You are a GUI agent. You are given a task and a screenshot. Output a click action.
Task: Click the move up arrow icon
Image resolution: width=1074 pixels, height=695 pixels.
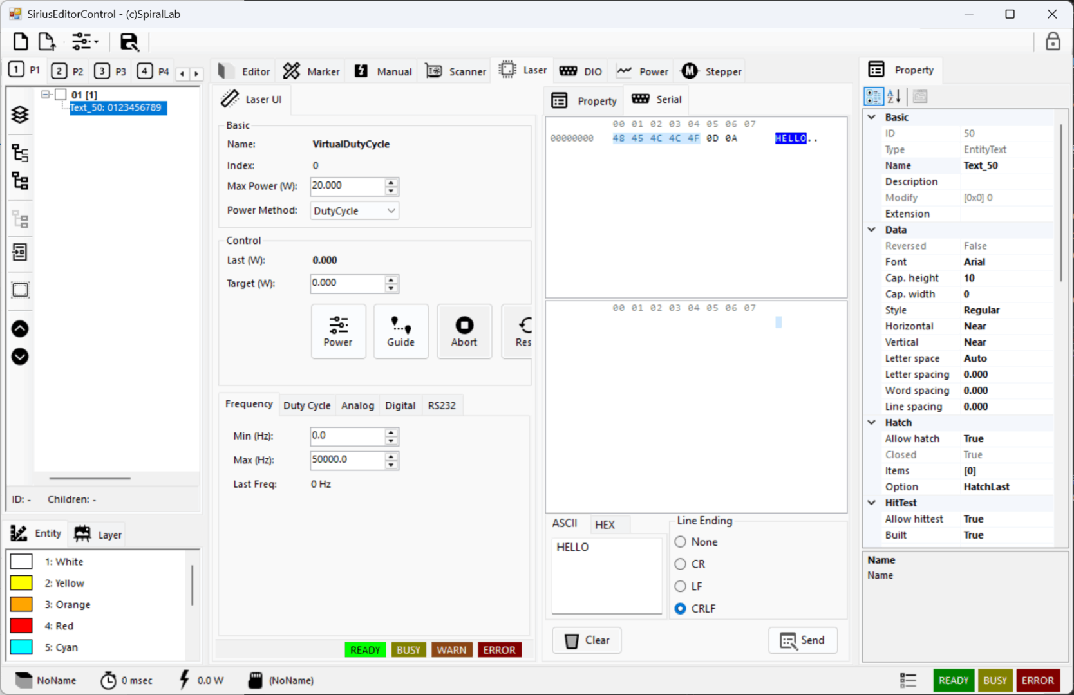click(20, 329)
